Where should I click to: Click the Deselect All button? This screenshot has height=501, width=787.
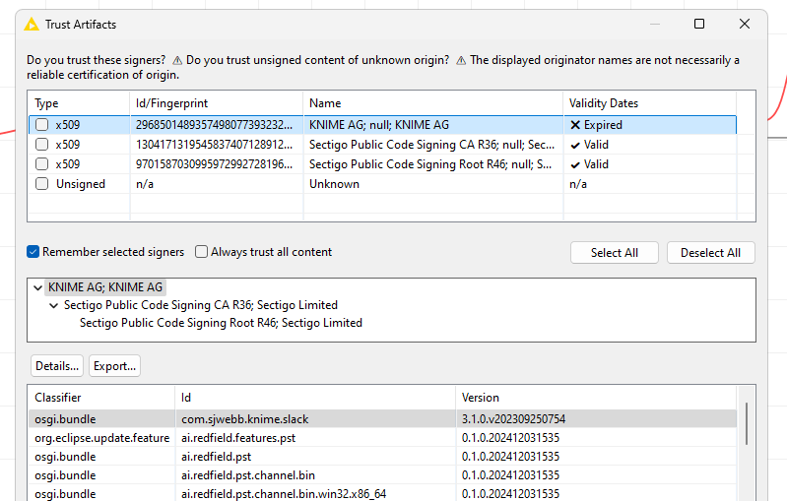pos(711,253)
